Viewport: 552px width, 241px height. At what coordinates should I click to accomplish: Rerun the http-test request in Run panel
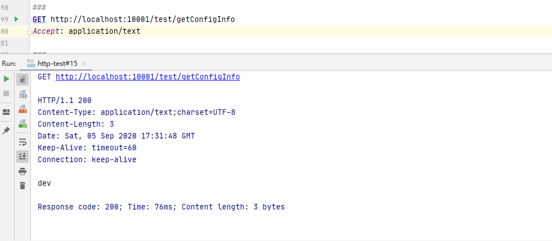click(7, 79)
